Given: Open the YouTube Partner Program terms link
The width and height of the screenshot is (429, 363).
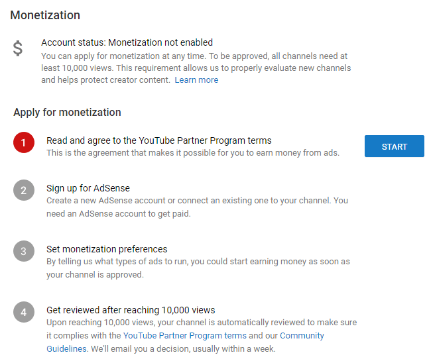Looking at the screenshot, I should point(184,336).
